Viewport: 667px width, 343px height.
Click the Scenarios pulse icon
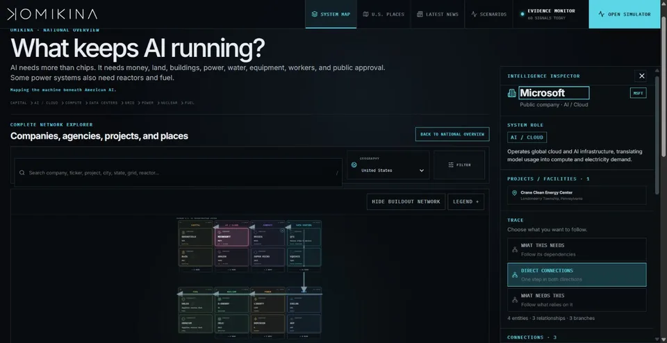click(x=474, y=14)
